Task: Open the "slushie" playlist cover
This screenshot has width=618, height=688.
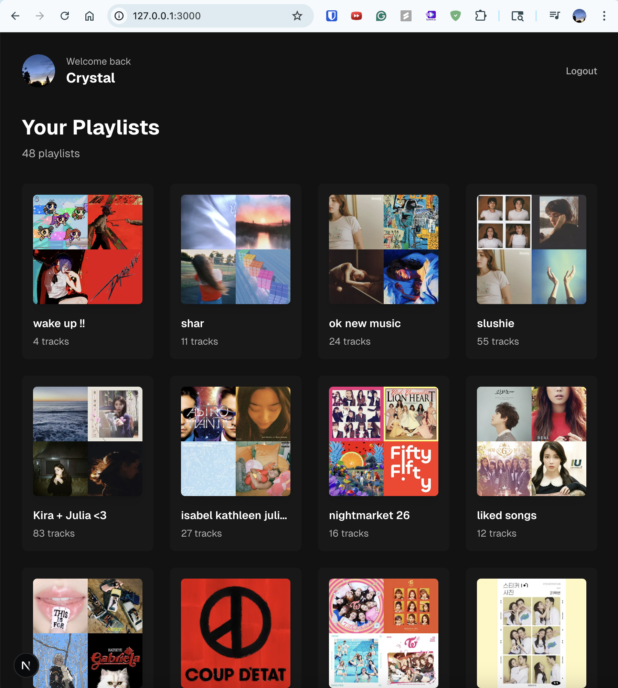Action: point(531,249)
